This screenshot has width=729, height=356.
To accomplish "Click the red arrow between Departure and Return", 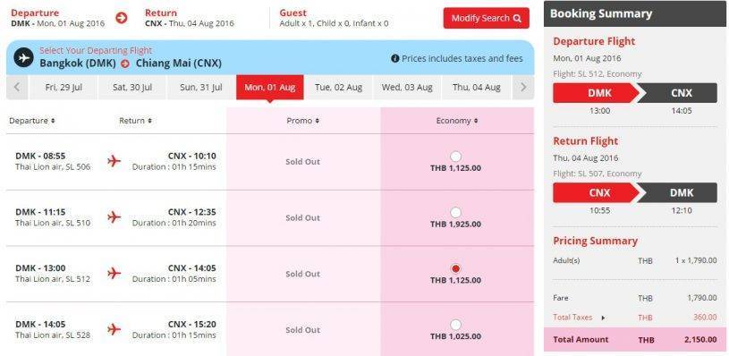I will (x=122, y=18).
